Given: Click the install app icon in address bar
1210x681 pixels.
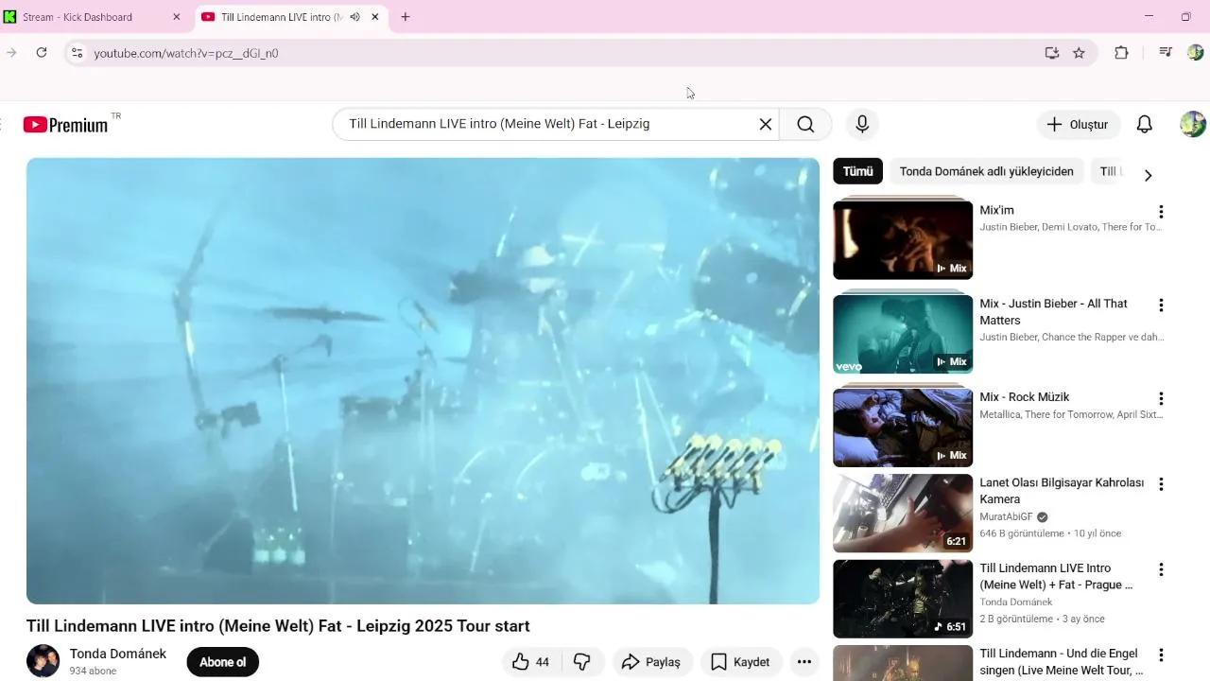Looking at the screenshot, I should pos(1051,53).
